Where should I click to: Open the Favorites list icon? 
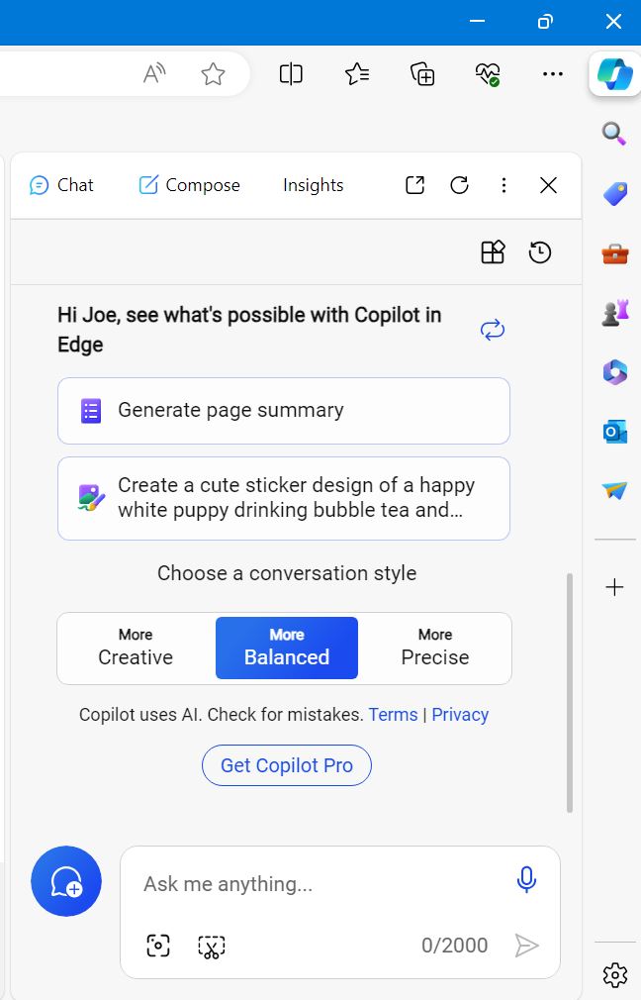[357, 74]
